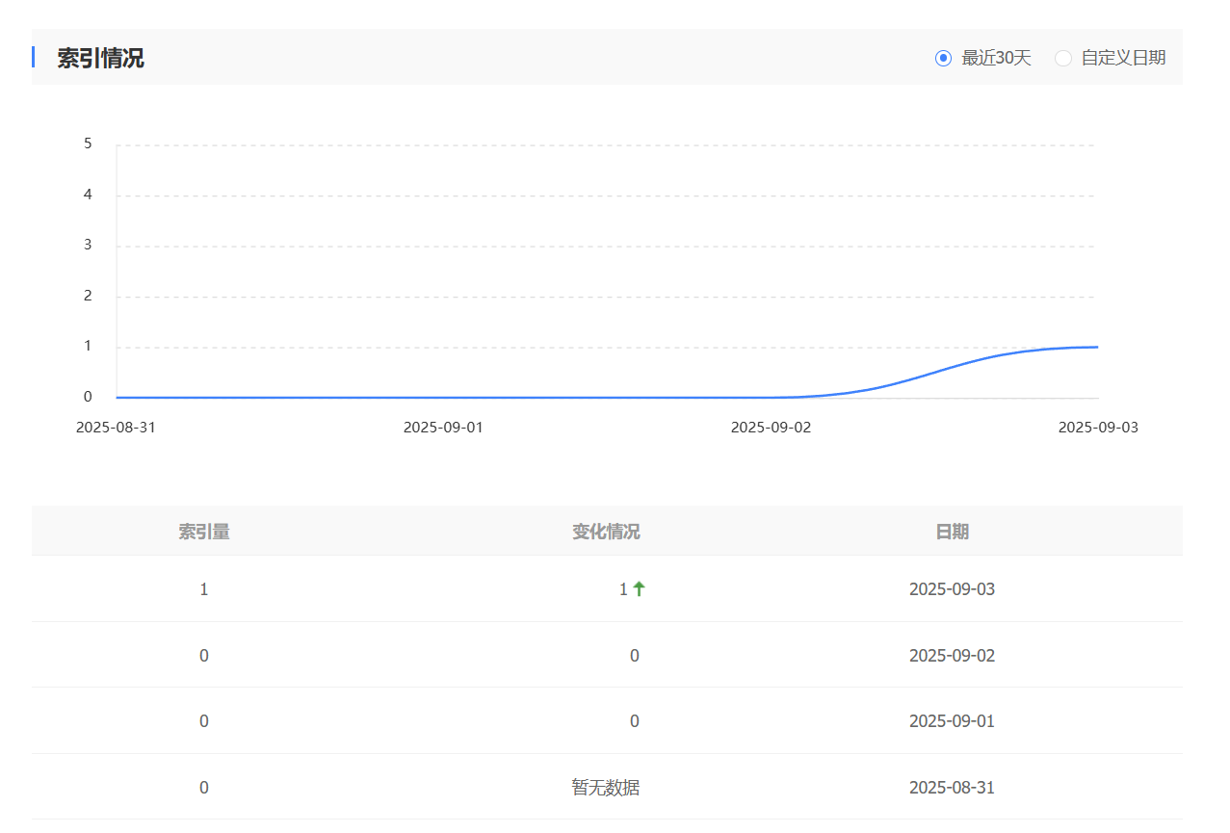The height and width of the screenshot is (833, 1230).
Task: Click the green up arrow icon
Action: coord(639,589)
